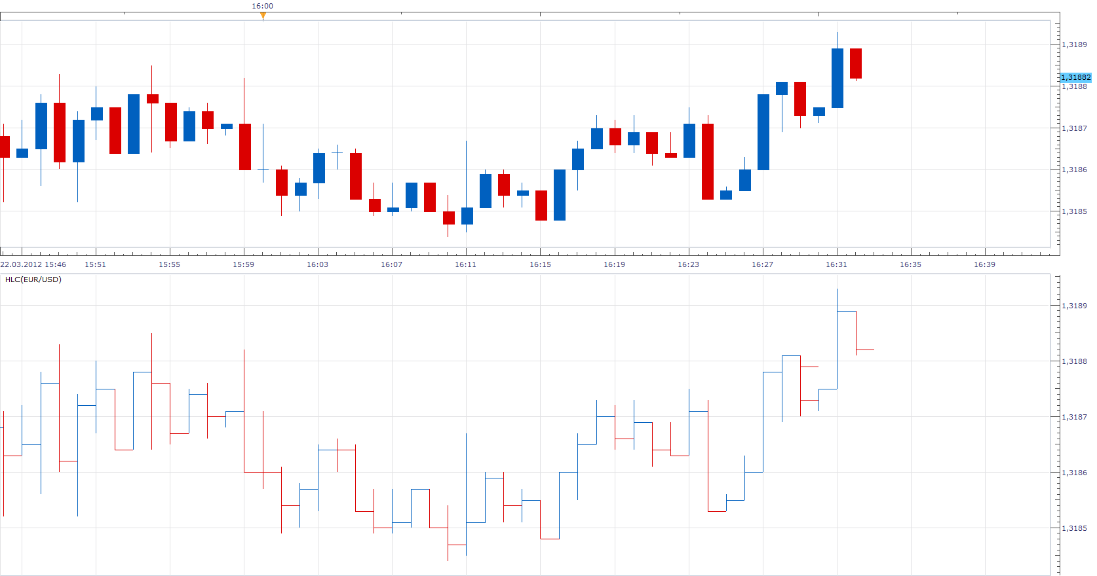Click the 16:11 time axis label
Image resolution: width=1097 pixels, height=576 pixels.
click(465, 264)
